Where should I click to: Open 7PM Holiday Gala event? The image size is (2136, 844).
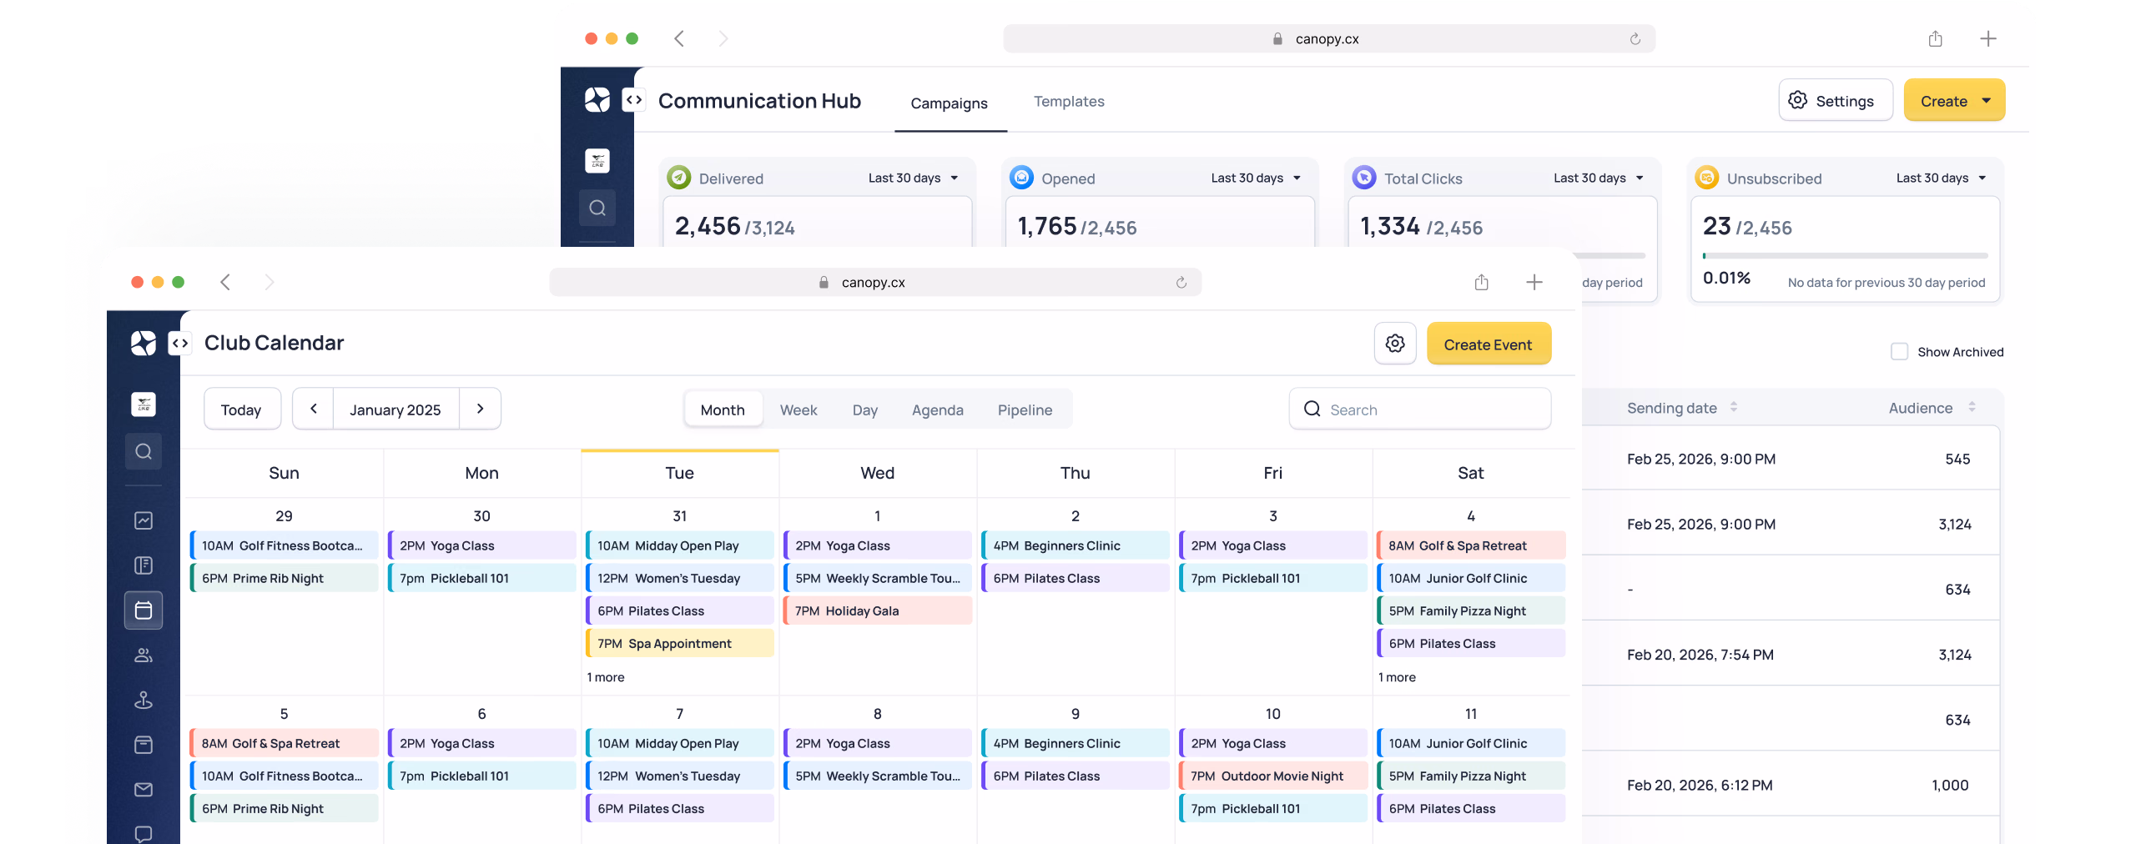(x=878, y=610)
